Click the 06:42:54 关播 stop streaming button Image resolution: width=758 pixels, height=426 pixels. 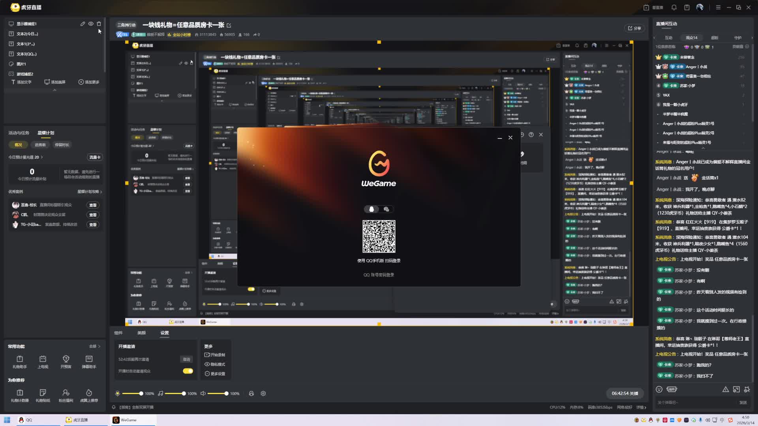click(625, 394)
